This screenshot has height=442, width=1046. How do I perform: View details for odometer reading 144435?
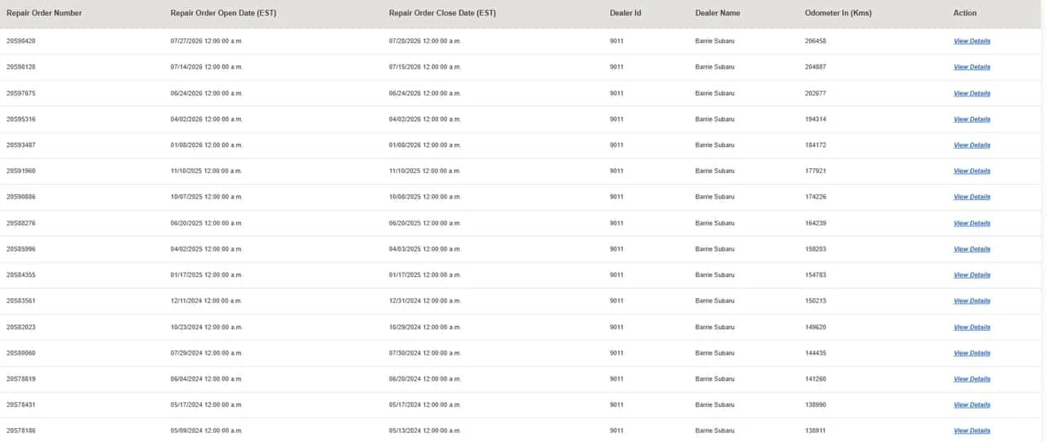click(x=972, y=353)
